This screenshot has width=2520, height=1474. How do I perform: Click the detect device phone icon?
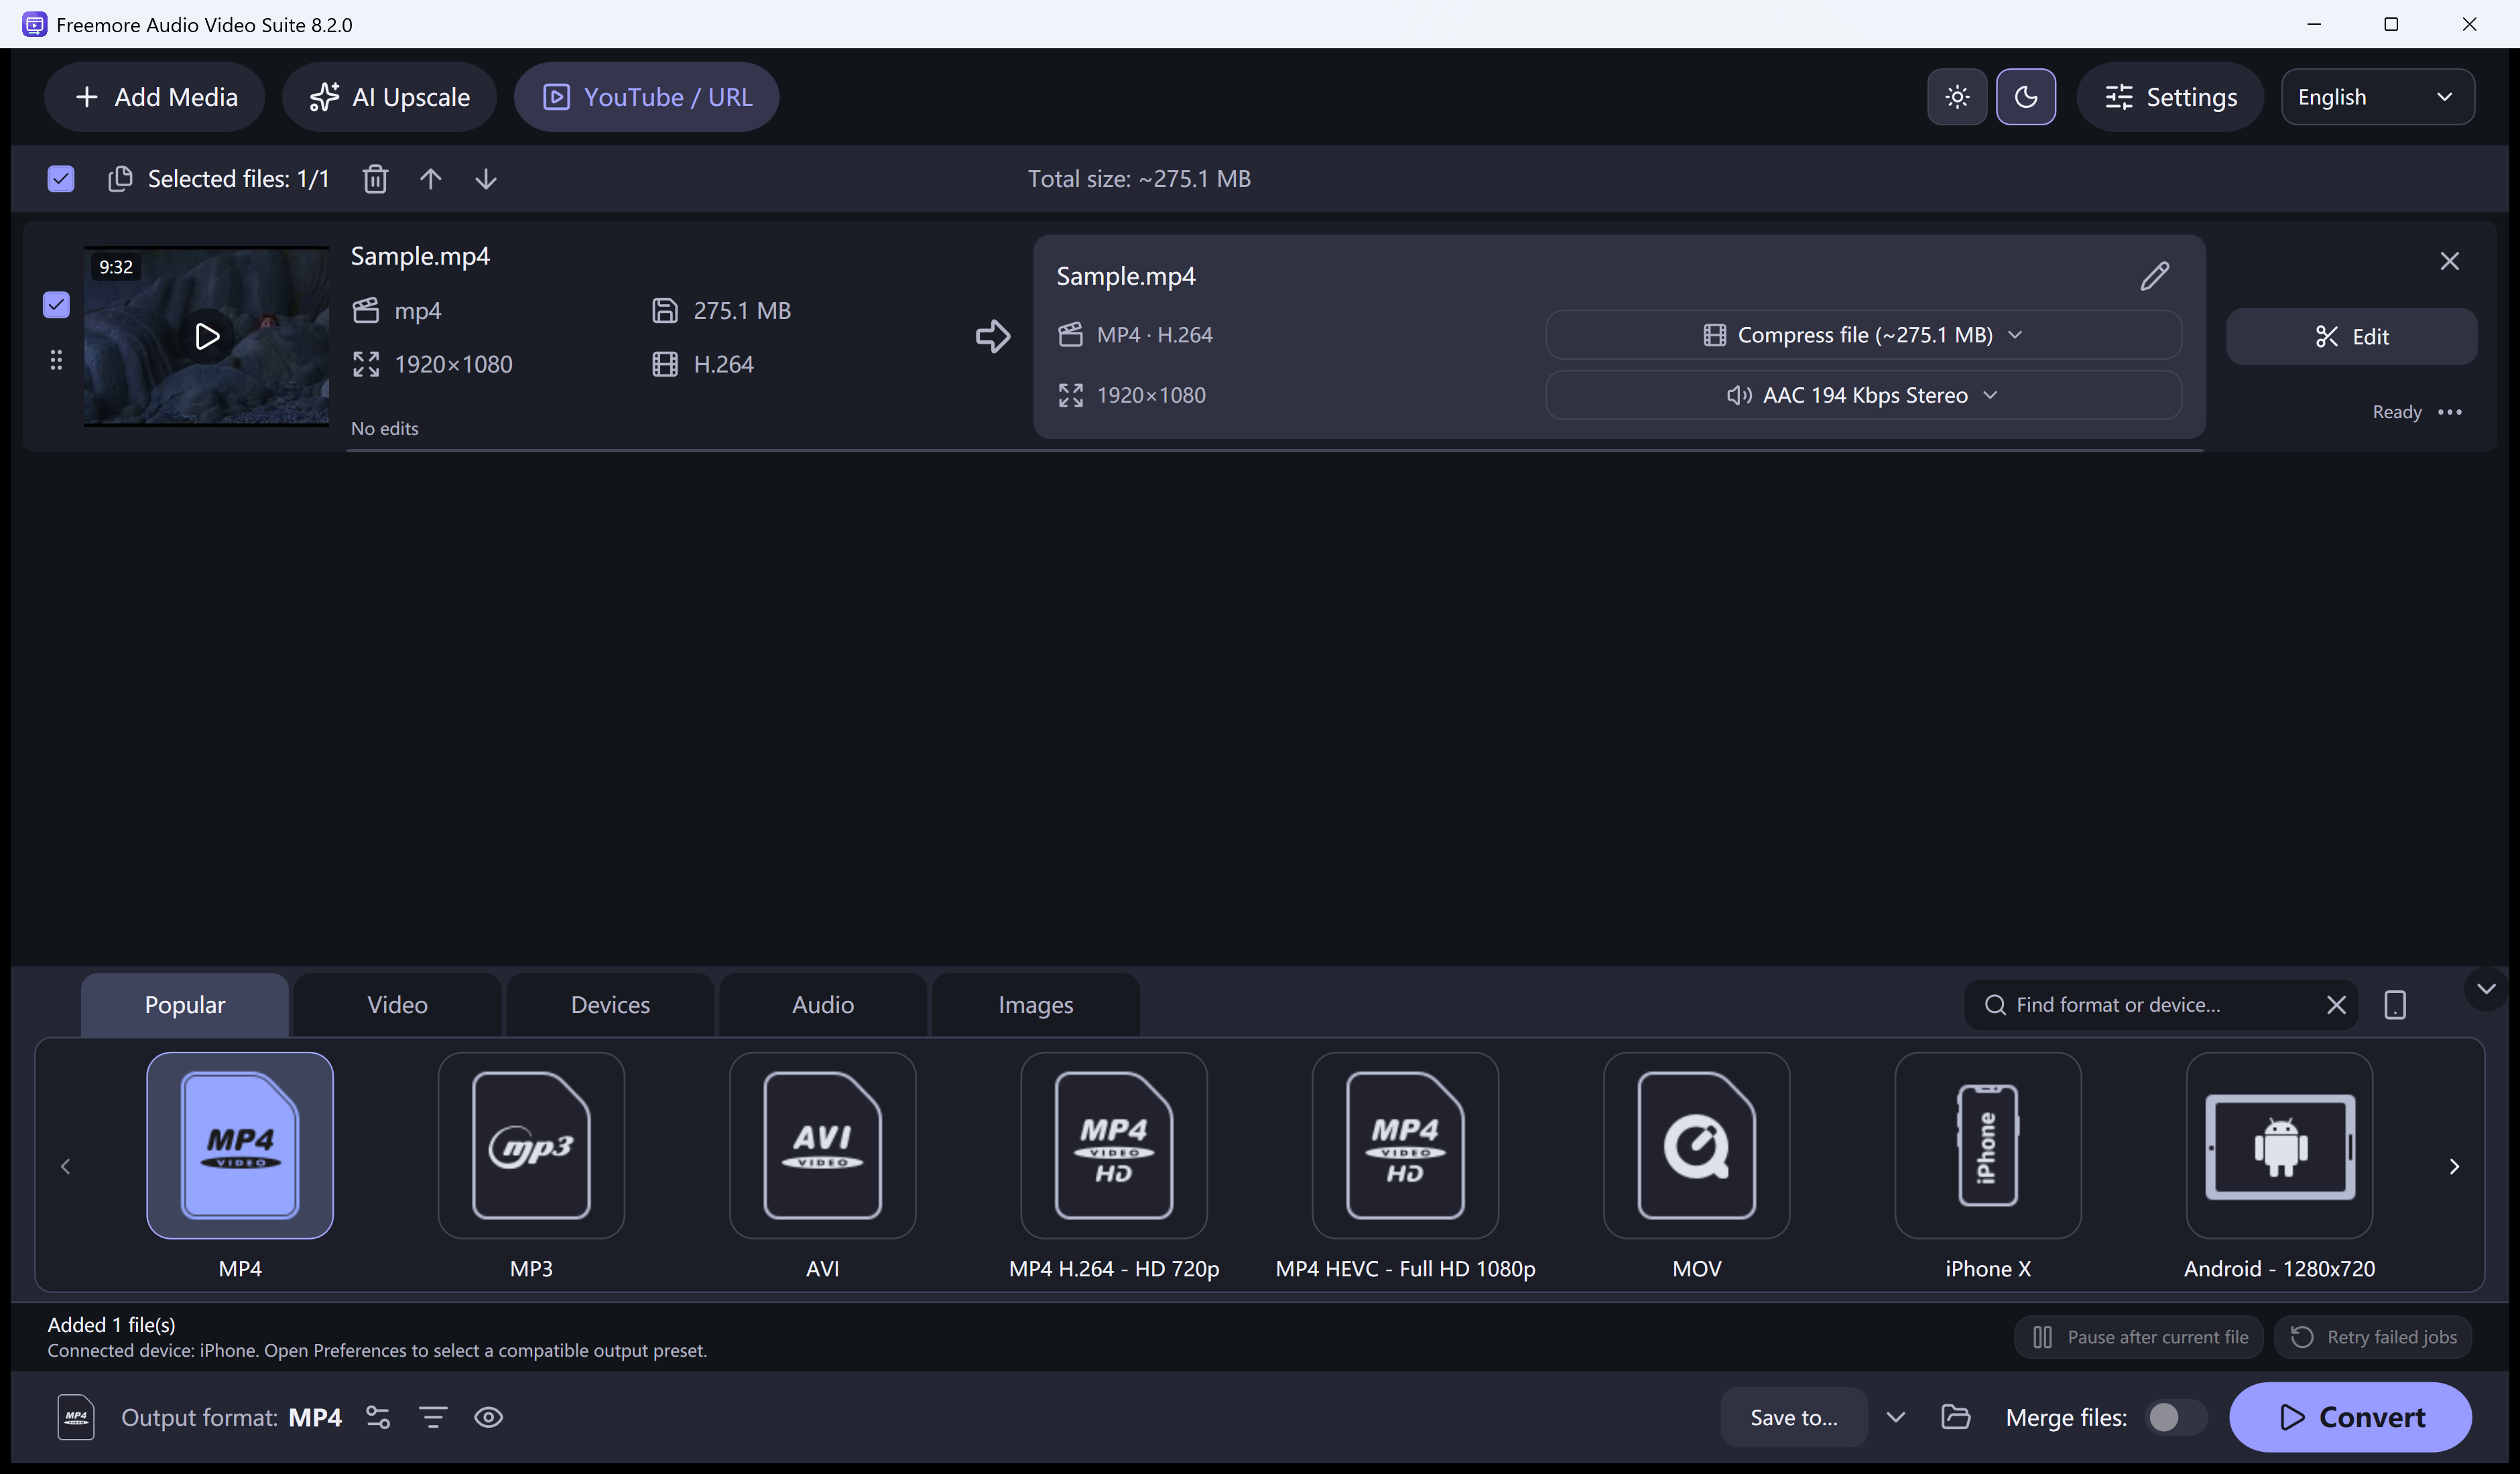coord(2395,1005)
